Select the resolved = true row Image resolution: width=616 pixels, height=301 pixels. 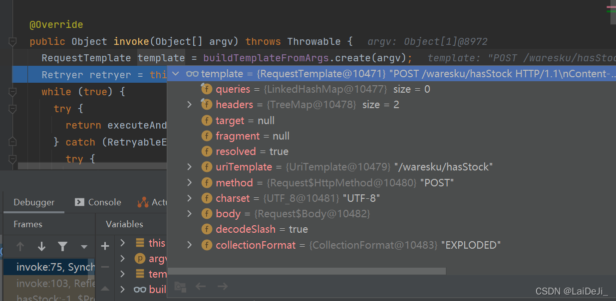coord(391,151)
